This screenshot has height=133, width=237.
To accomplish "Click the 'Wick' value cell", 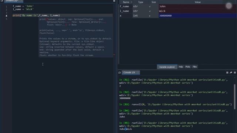I will [197, 11].
